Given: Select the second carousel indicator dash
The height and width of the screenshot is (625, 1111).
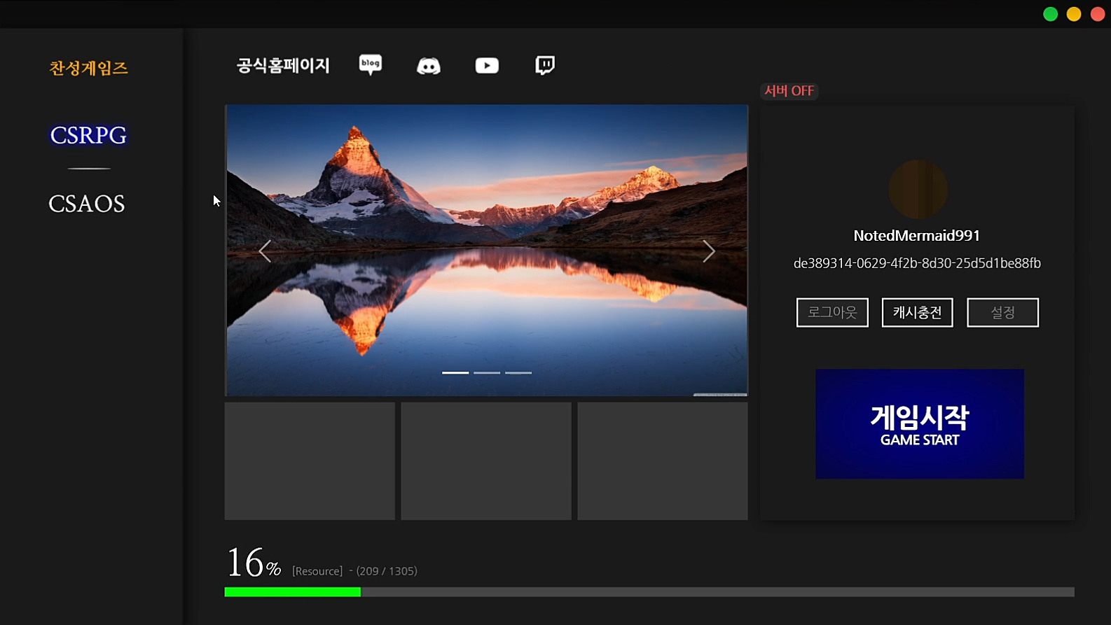Looking at the screenshot, I should point(487,373).
